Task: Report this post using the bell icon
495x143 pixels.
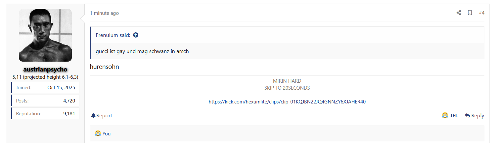Action: pyautogui.click(x=102, y=116)
